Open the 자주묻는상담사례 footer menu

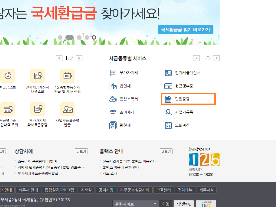tap(135, 190)
